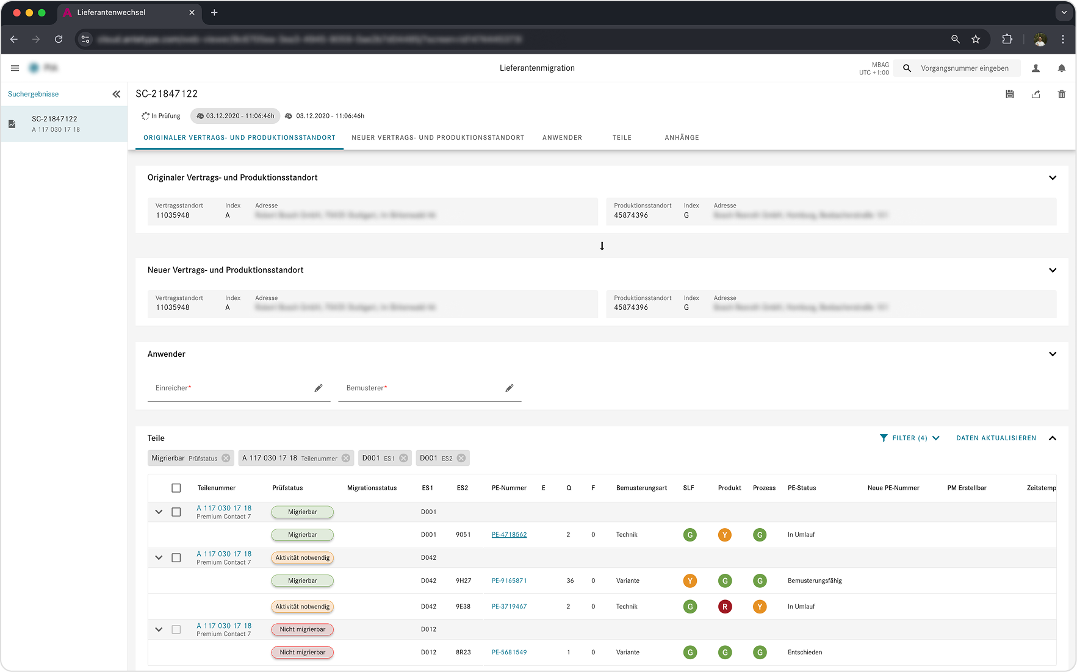Click the share/export icon
The image size is (1077, 672).
(x=1036, y=94)
